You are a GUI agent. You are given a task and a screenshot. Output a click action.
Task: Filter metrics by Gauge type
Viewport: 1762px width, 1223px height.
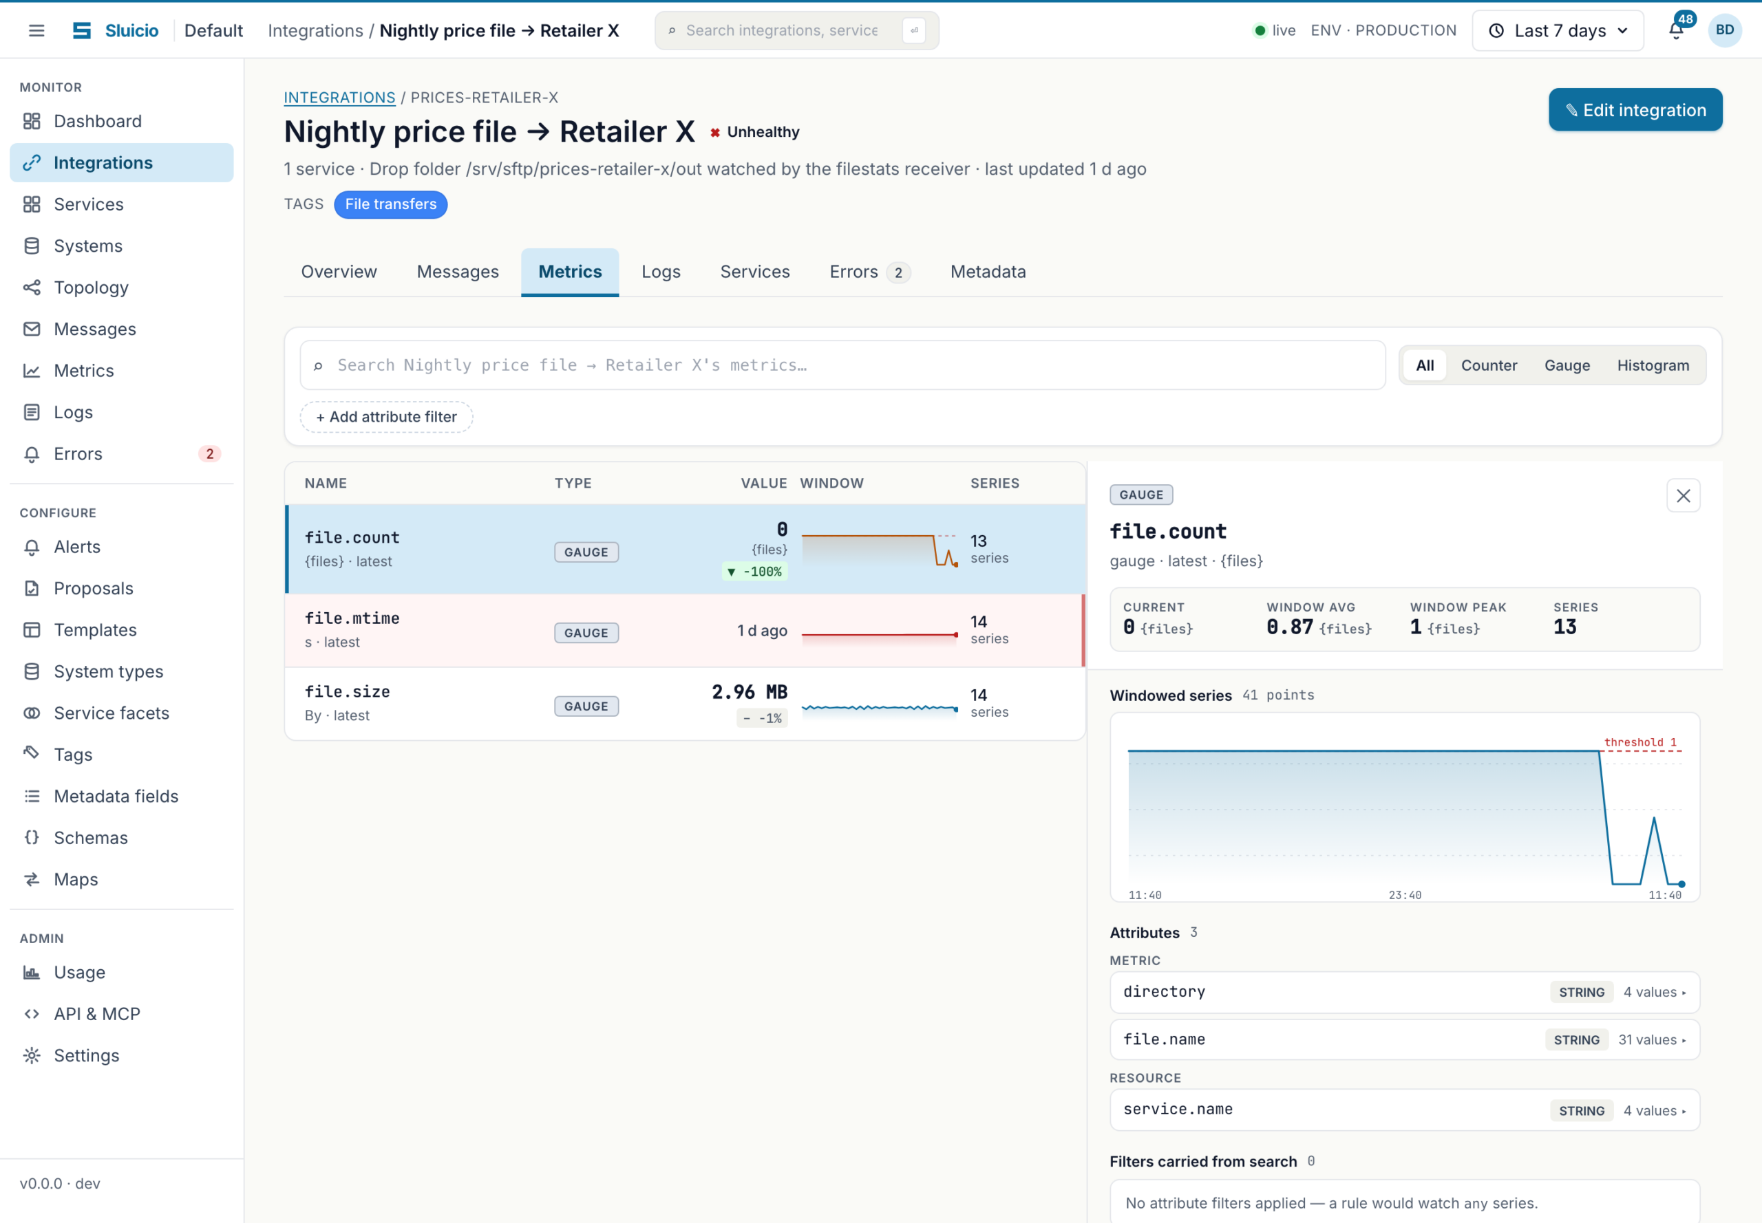[x=1567, y=365]
